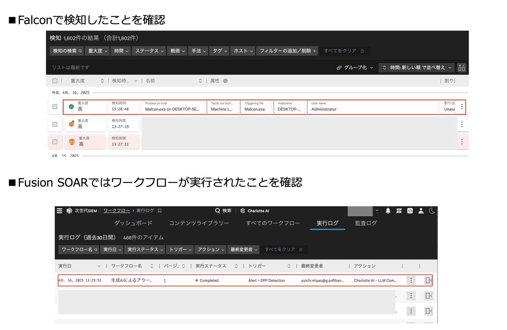
Task: Expand the 最終変更者 filter
Action: [x=243, y=249]
